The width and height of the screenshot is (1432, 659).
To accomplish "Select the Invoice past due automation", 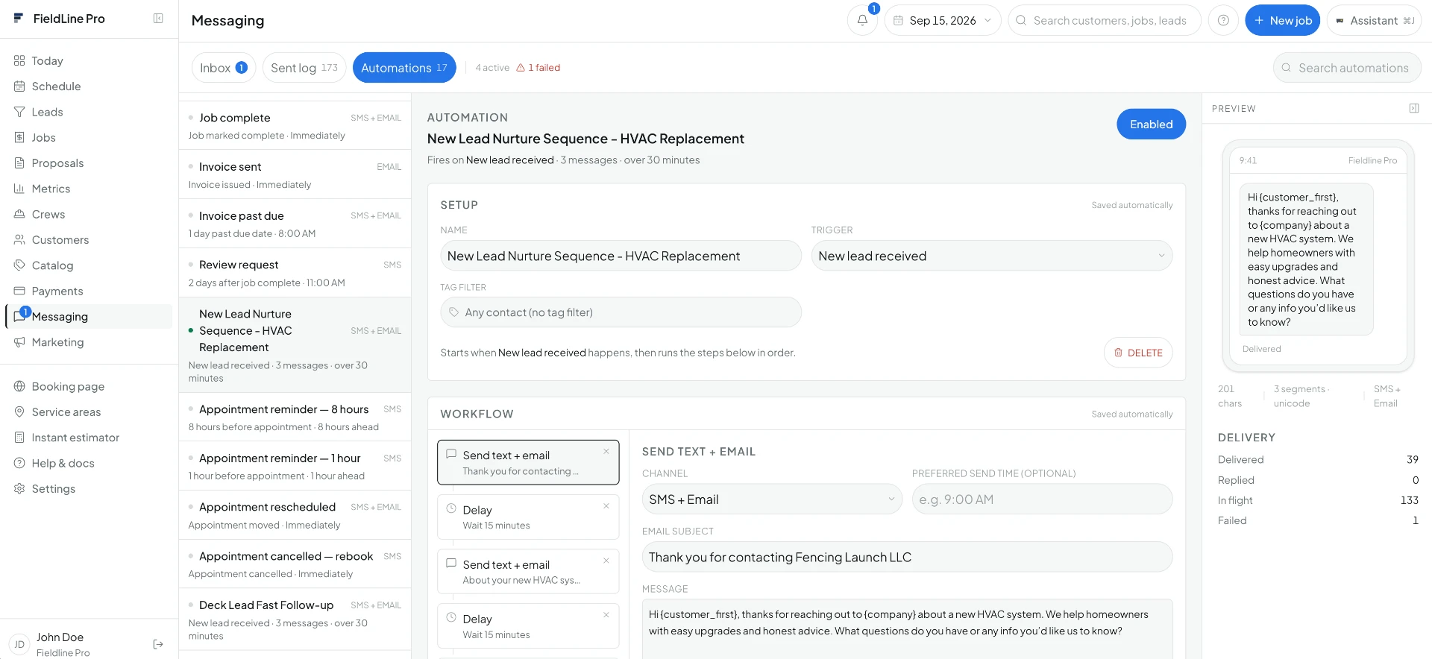I will click(x=295, y=224).
